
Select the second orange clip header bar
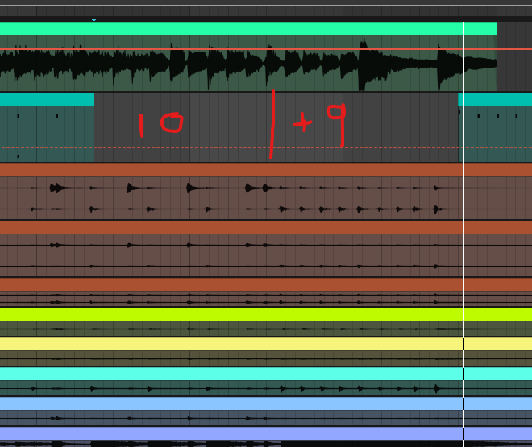pyautogui.click(x=242, y=227)
